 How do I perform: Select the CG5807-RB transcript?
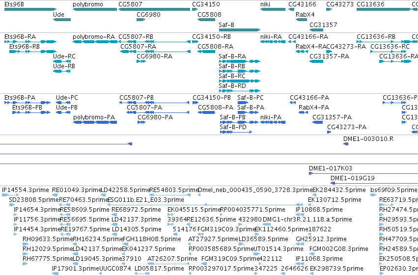(x=154, y=42)
